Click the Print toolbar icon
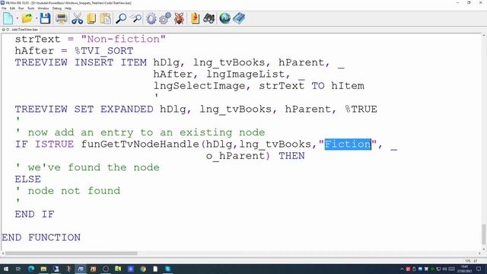 (x=61, y=18)
